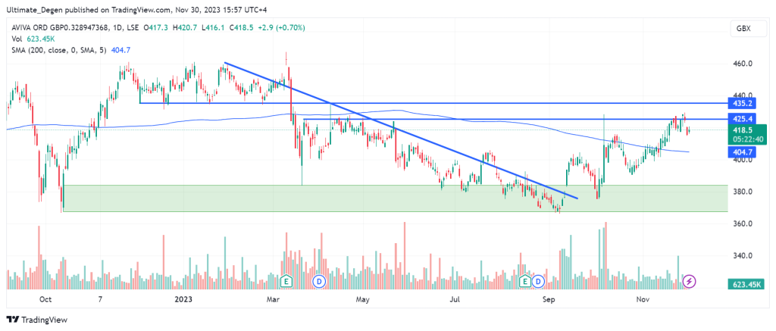The image size is (776, 331).
Task: Click the D dividend marker before September
Action: (x=538, y=282)
